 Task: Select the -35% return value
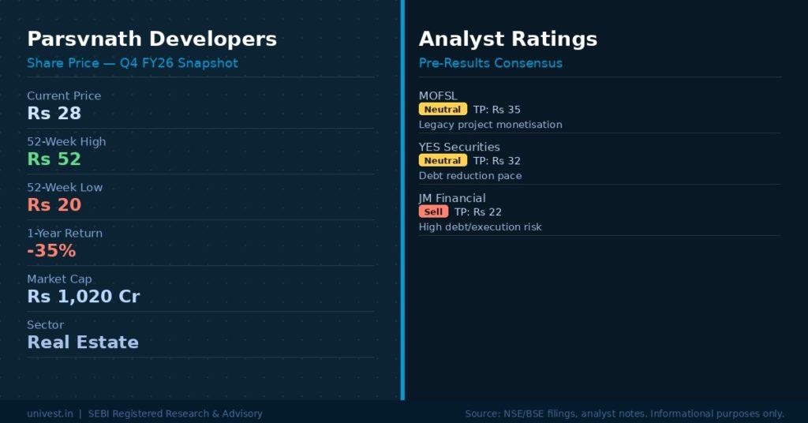click(x=51, y=251)
